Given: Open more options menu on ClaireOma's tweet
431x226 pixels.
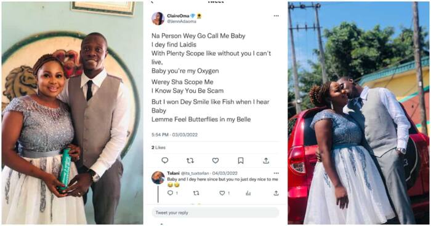Looking at the screenshot, I should (x=276, y=16).
